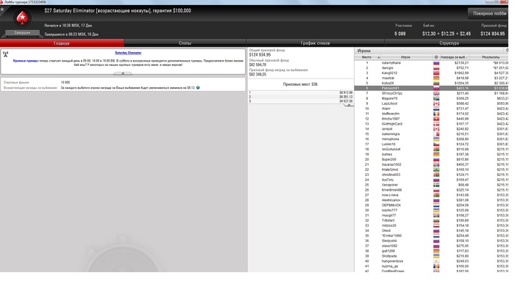Viewport: 515px width, 289px height.
Task: Click the participants count 5 089
Action: [x=399, y=34]
